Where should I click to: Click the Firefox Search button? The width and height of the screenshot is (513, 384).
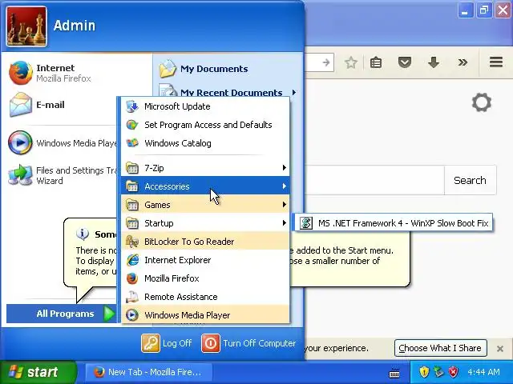click(x=471, y=180)
